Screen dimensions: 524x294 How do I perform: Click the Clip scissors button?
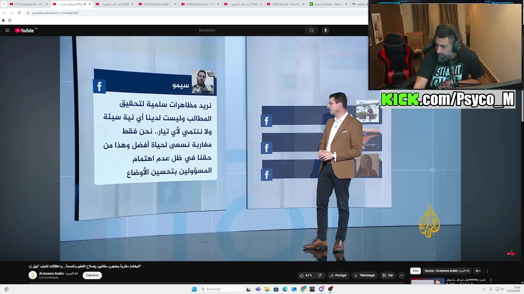387,275
